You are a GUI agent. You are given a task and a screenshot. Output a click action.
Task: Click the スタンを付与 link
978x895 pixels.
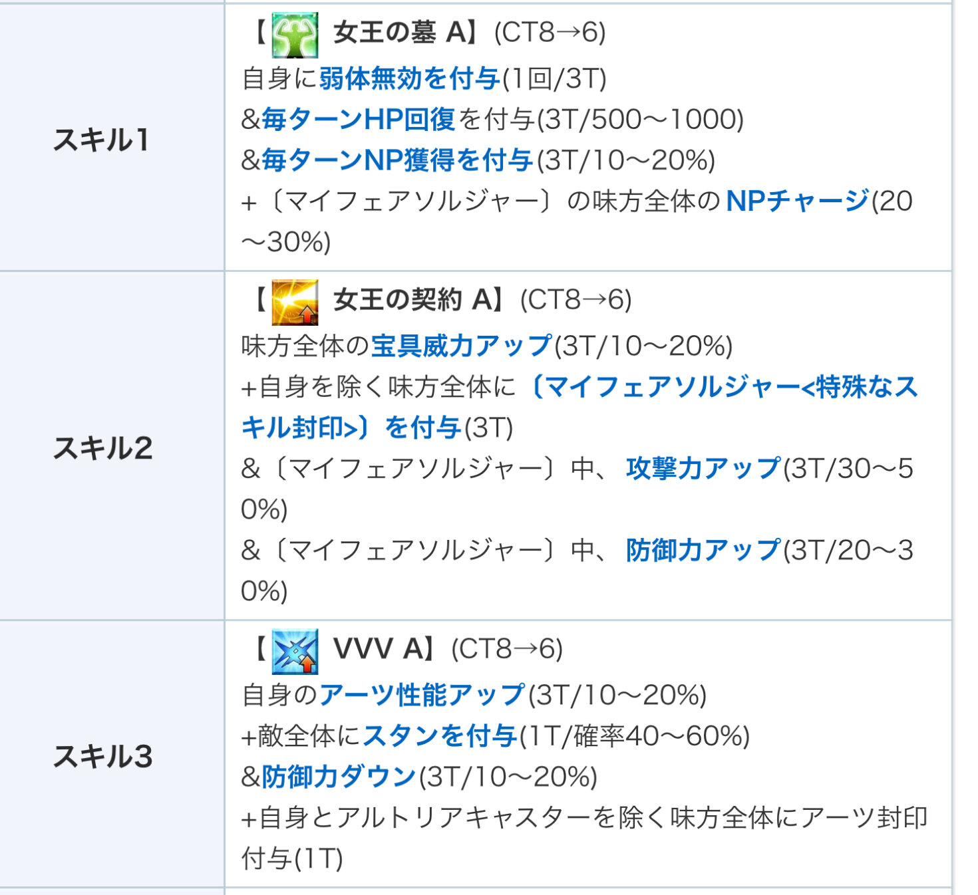tap(440, 736)
